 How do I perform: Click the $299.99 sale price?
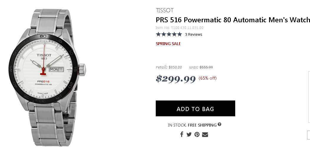point(176,79)
